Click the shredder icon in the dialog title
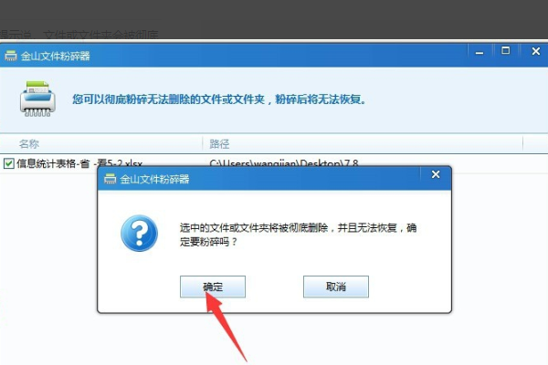The image size is (548, 365). point(110,179)
